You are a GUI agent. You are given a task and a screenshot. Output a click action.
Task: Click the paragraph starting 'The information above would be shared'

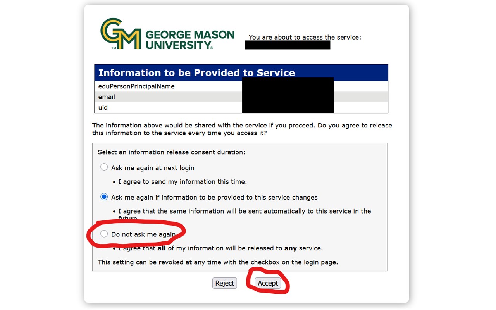coord(242,129)
